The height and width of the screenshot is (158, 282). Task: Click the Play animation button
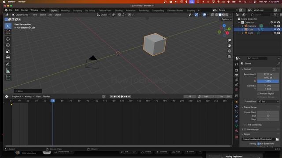coord(122,97)
